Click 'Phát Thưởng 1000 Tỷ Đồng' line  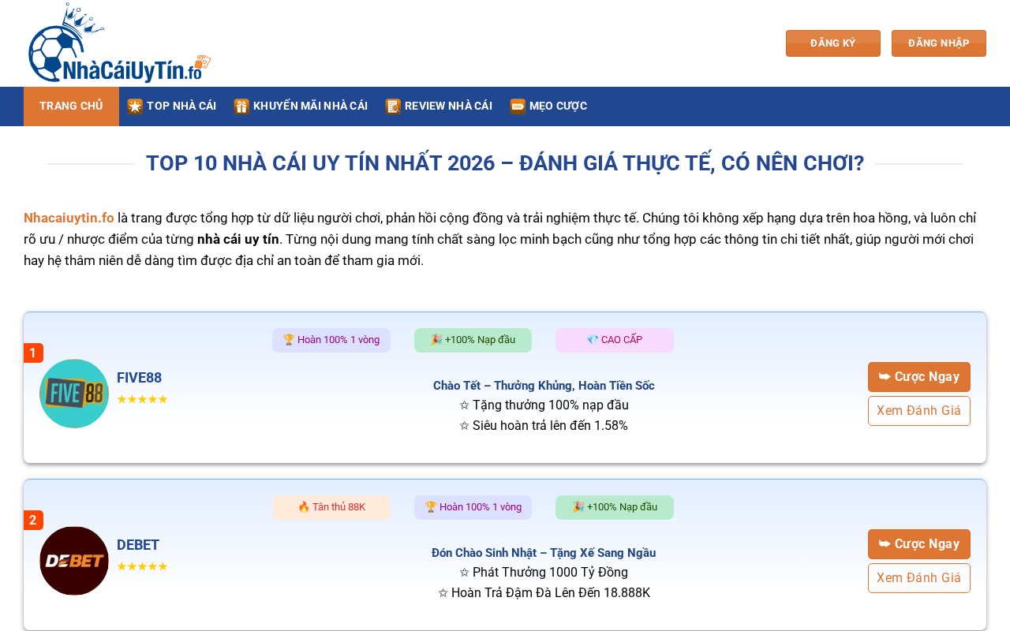[544, 573]
